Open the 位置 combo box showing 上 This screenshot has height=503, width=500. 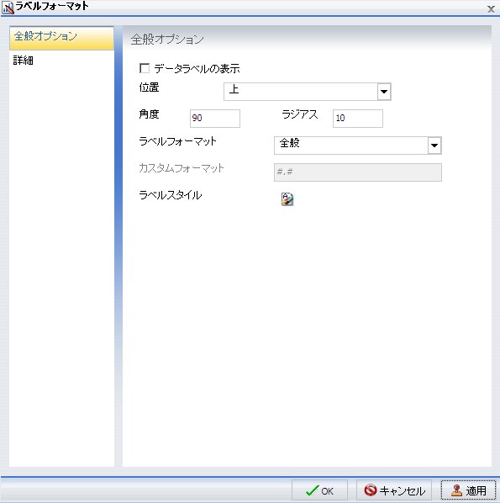point(307,92)
